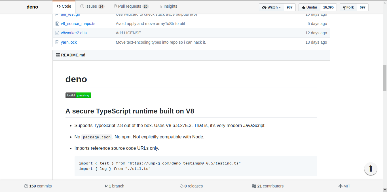The image size is (387, 192).
Task: Open the Watch dropdown menu
Action: [271, 7]
